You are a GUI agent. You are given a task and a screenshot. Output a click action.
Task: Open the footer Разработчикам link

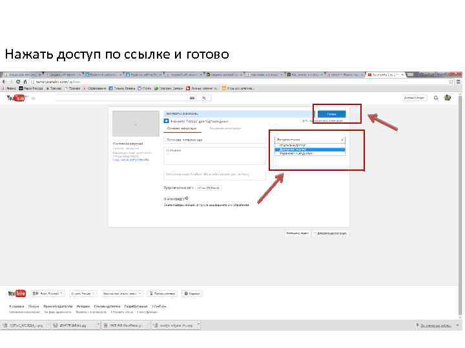(x=136, y=306)
